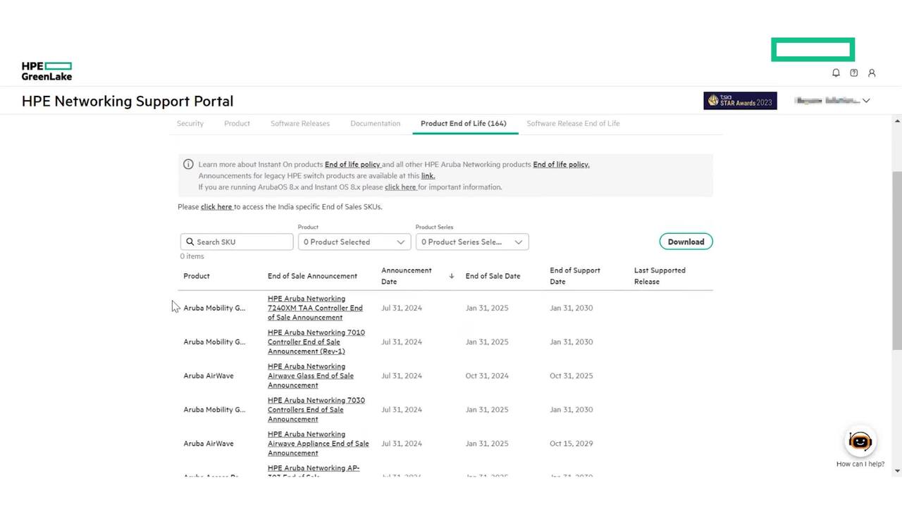Viewport: 902px width, 507px height.
Task: Expand the Product filter dropdown
Action: [x=354, y=242]
